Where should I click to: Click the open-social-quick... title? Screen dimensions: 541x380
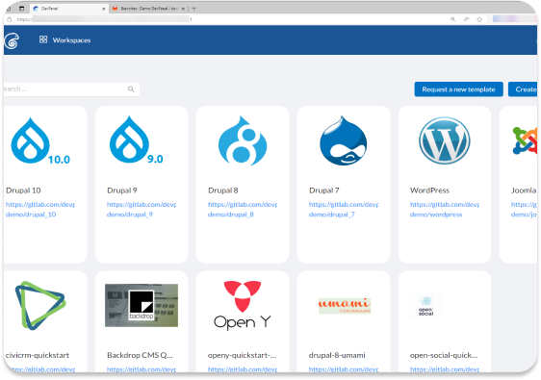444,355
